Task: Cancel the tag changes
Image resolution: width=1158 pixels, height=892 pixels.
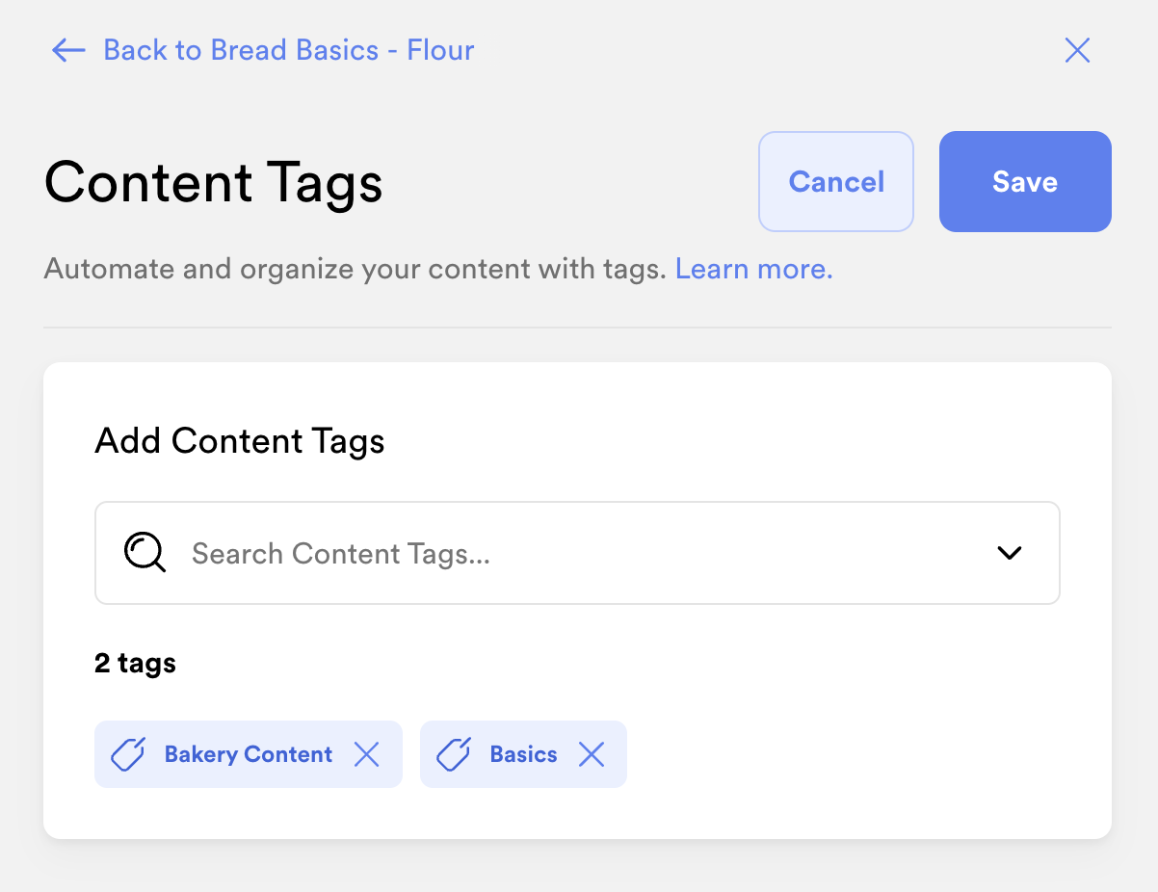Action: [x=836, y=181]
